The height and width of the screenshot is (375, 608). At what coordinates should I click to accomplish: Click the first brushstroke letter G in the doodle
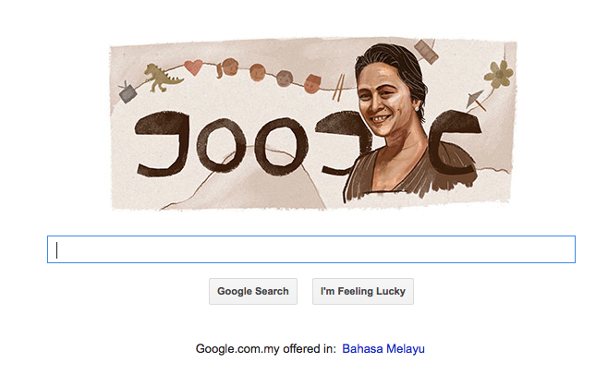[x=162, y=143]
